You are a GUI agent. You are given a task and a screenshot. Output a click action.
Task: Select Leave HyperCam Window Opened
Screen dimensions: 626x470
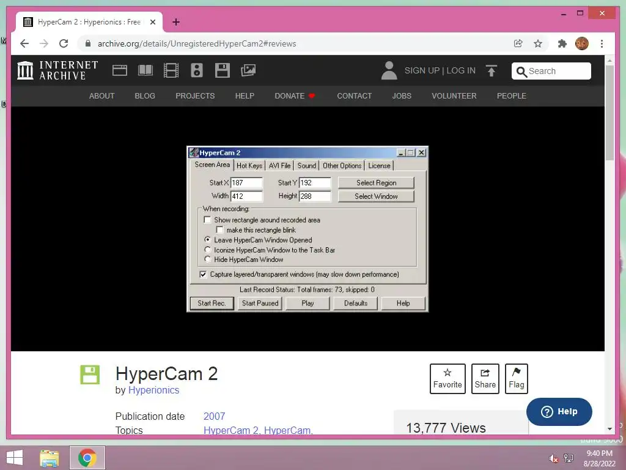click(207, 240)
